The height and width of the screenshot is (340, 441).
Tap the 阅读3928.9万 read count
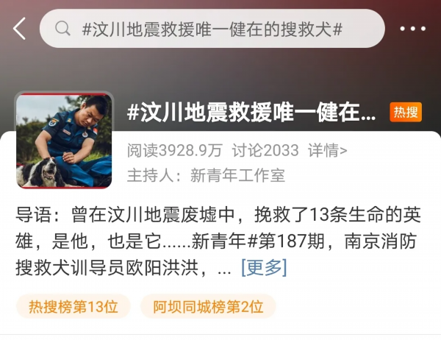point(175,150)
